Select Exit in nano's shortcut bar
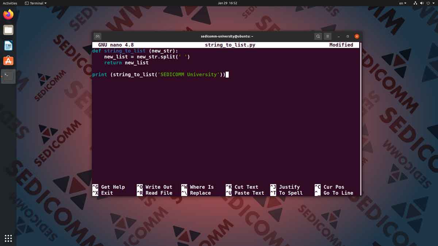 pyautogui.click(x=106, y=193)
